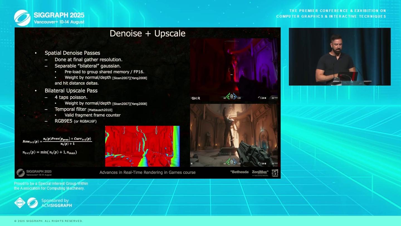Click the SIGGRAPH swirl logo beside the ACM diamond

[33, 203]
